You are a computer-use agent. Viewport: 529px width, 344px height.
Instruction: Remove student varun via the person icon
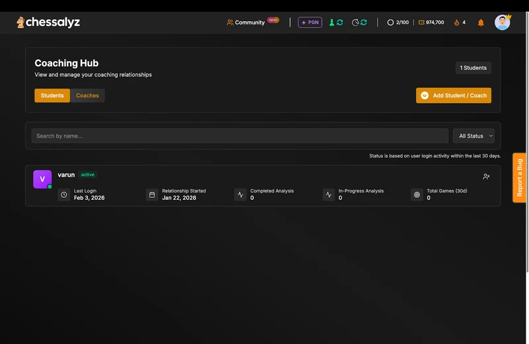coord(486,177)
